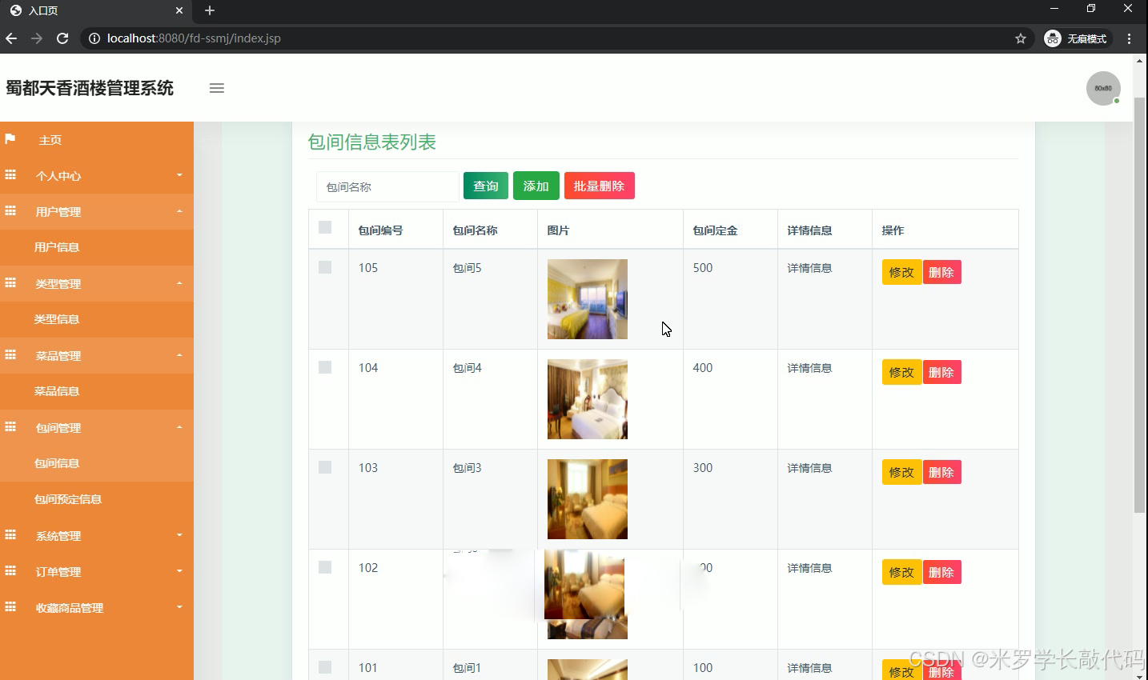Screen dimensions: 1148x680
Task: Click the 包间名称 search input field
Action: click(x=387, y=186)
